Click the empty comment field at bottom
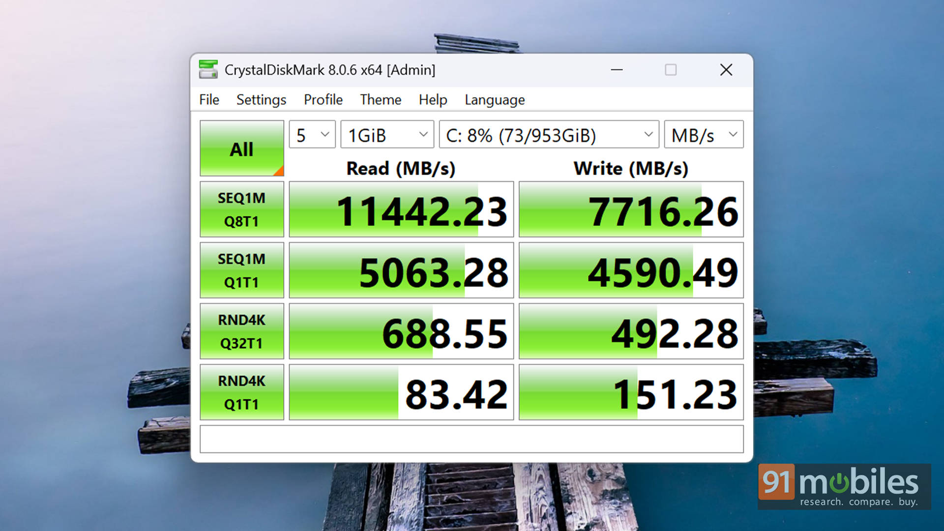The height and width of the screenshot is (531, 944). pyautogui.click(x=472, y=439)
